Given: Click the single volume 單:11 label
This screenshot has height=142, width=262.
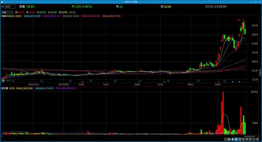Looking at the screenshot, I should click(x=119, y=6).
